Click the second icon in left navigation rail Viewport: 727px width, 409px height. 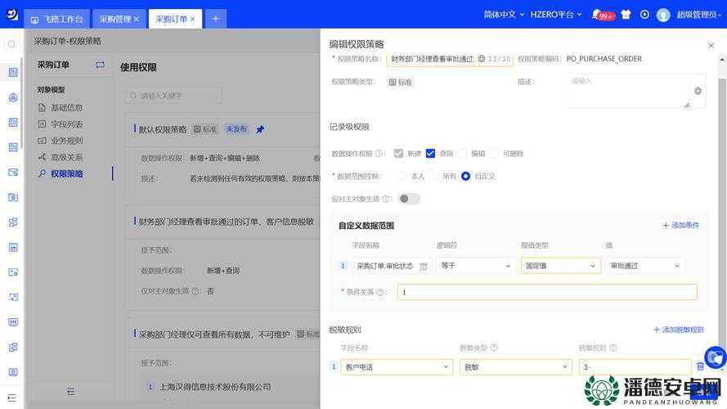click(13, 97)
